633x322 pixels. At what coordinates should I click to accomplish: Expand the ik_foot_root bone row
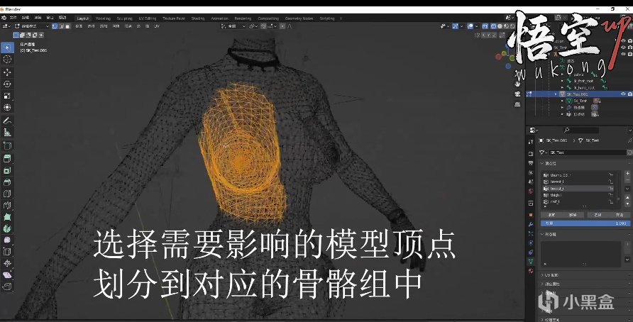(562, 81)
